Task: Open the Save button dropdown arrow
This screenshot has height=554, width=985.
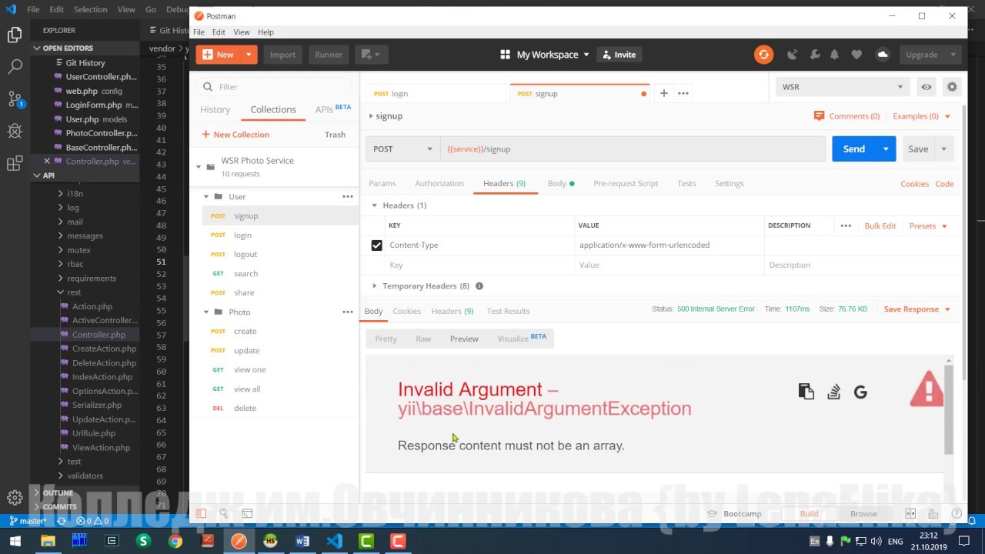Action: [x=943, y=149]
